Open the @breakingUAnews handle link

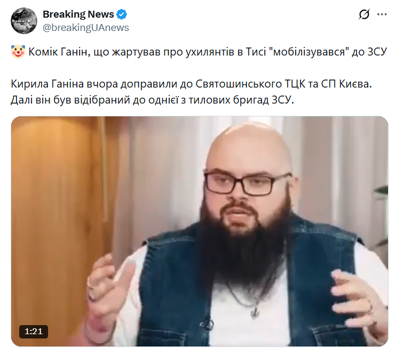[x=85, y=28]
